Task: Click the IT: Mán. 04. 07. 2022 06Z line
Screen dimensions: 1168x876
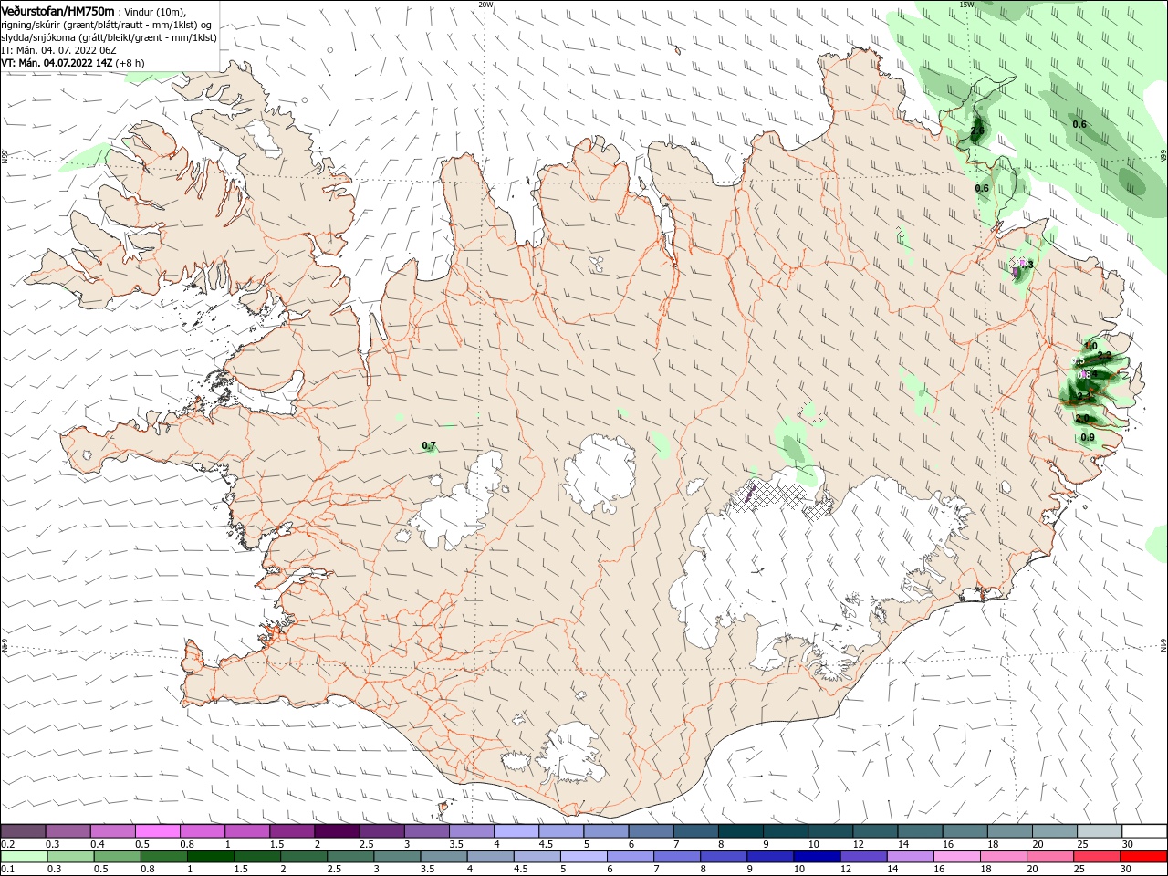Action: (58, 50)
